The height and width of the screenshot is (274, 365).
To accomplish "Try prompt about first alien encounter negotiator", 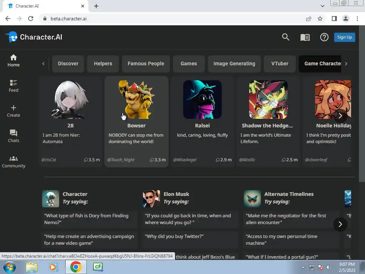I will point(292,219).
